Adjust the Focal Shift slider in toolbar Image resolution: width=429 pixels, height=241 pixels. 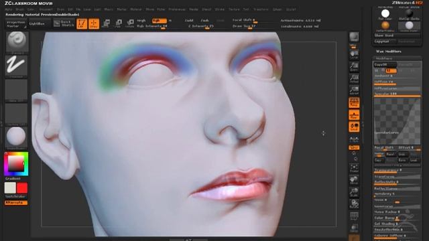[244, 20]
